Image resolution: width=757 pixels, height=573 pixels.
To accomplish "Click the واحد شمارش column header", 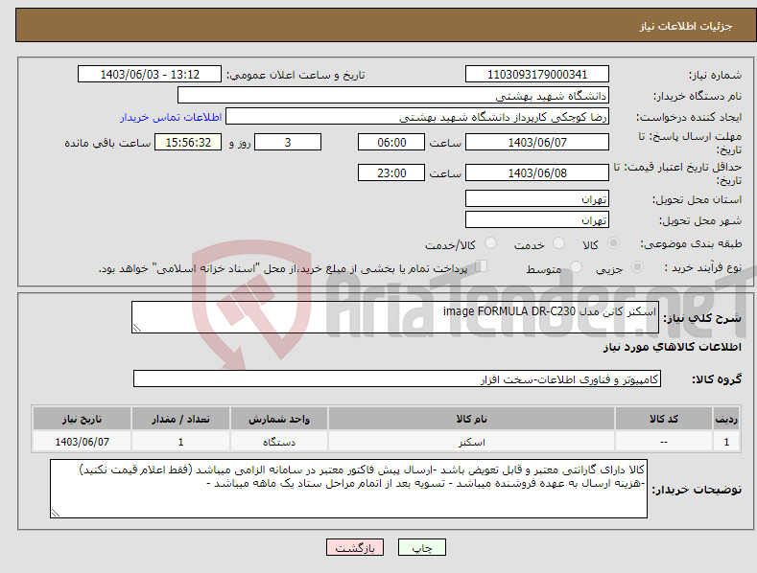I will click(279, 419).
